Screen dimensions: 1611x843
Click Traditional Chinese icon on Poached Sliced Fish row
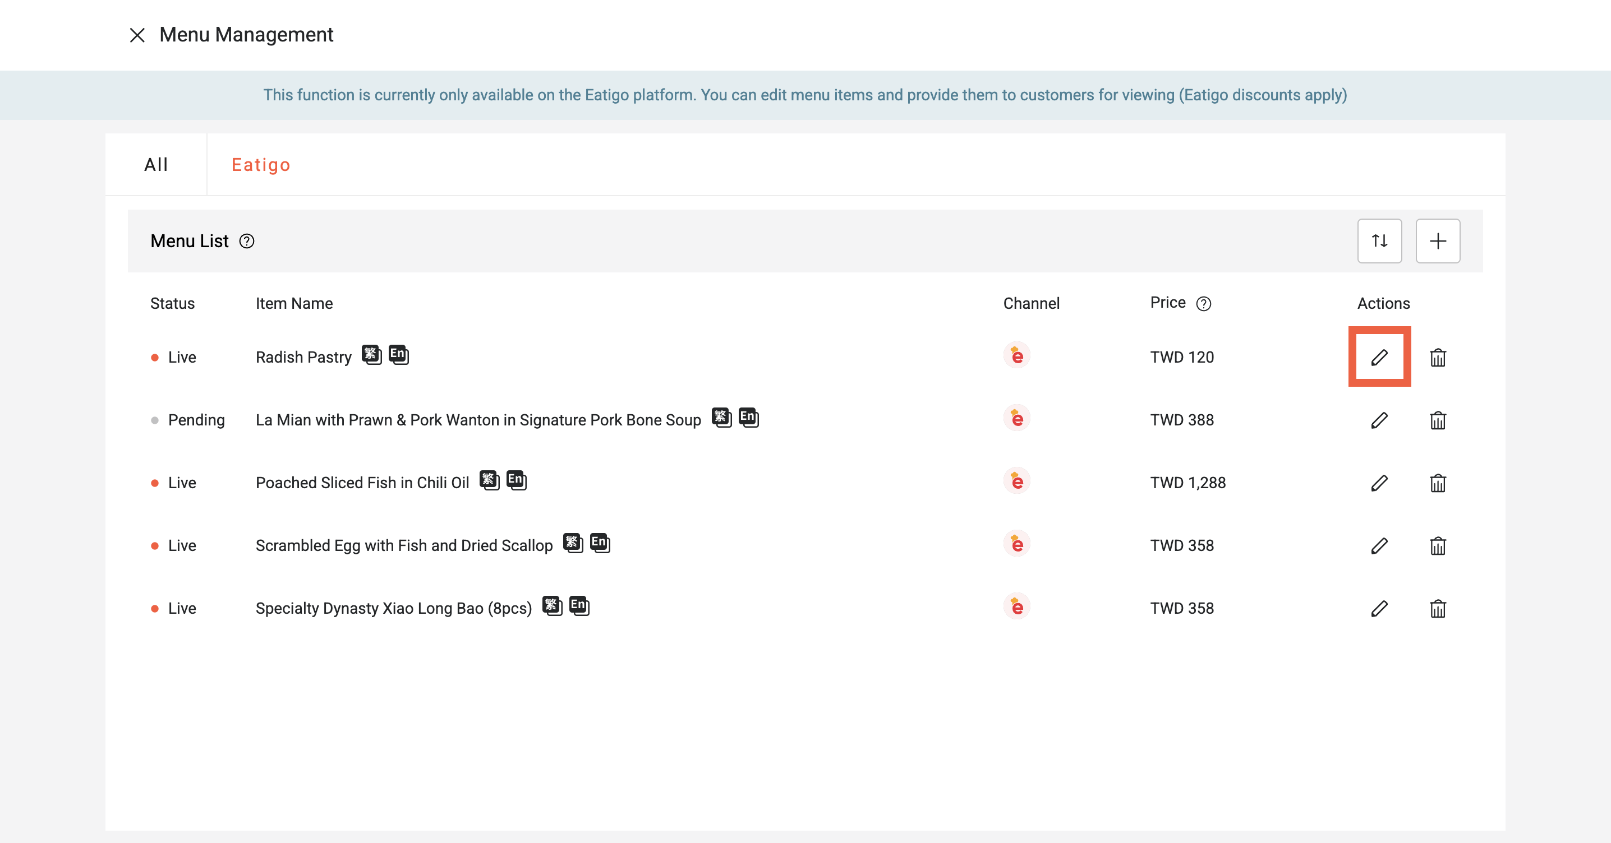(490, 480)
